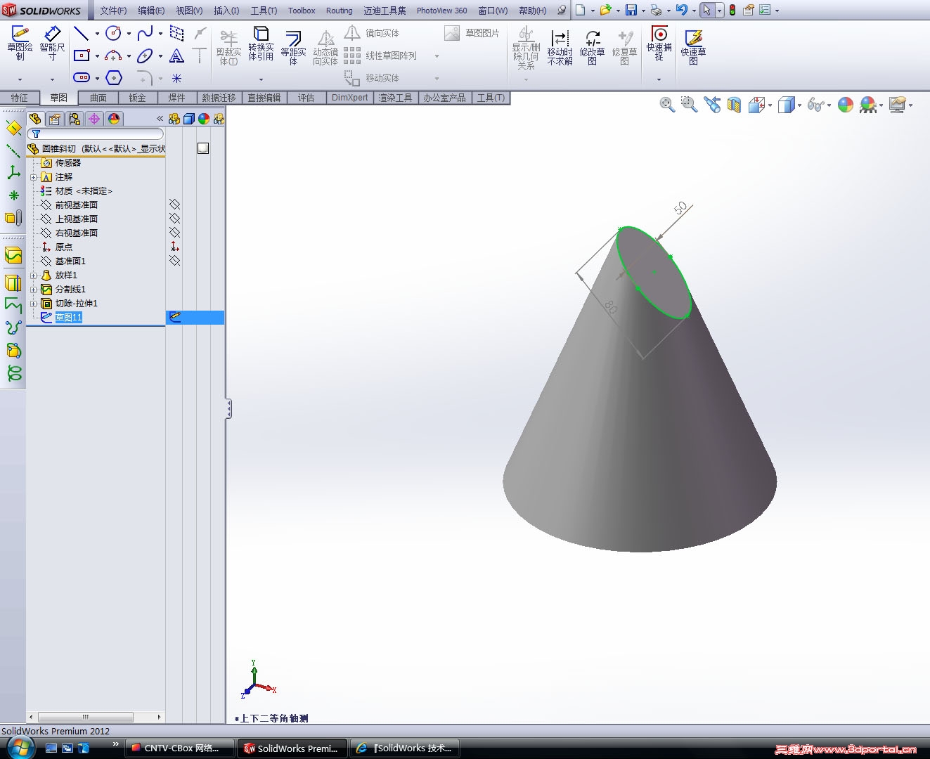Open the Line tool dropdown arrow
Viewport: 930px width, 759px height.
(97, 33)
